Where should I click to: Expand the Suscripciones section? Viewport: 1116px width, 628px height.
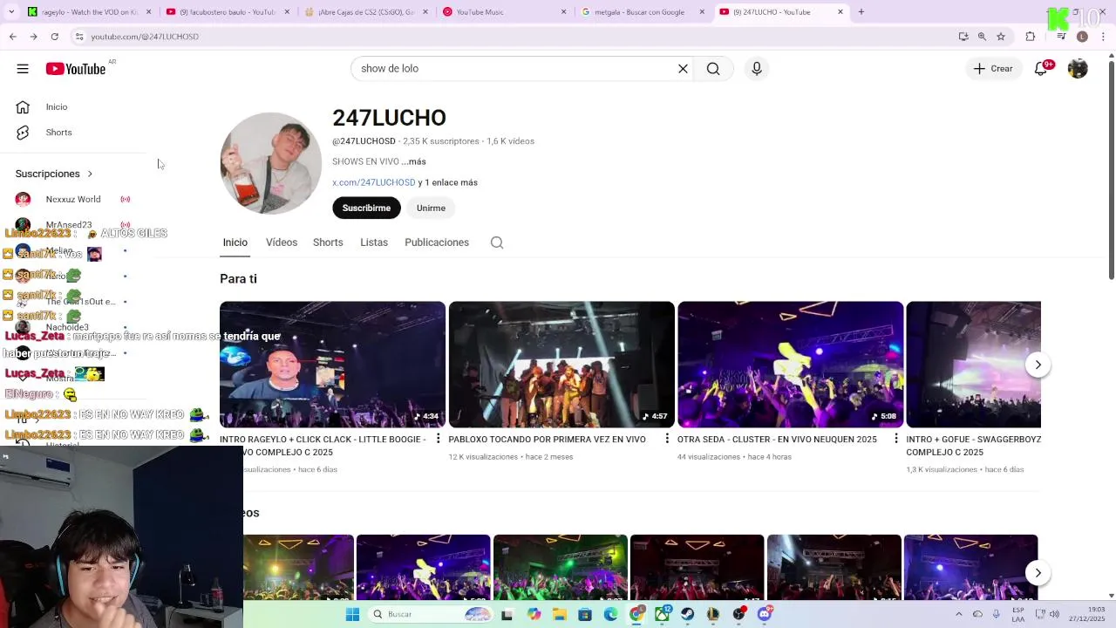[54, 174]
